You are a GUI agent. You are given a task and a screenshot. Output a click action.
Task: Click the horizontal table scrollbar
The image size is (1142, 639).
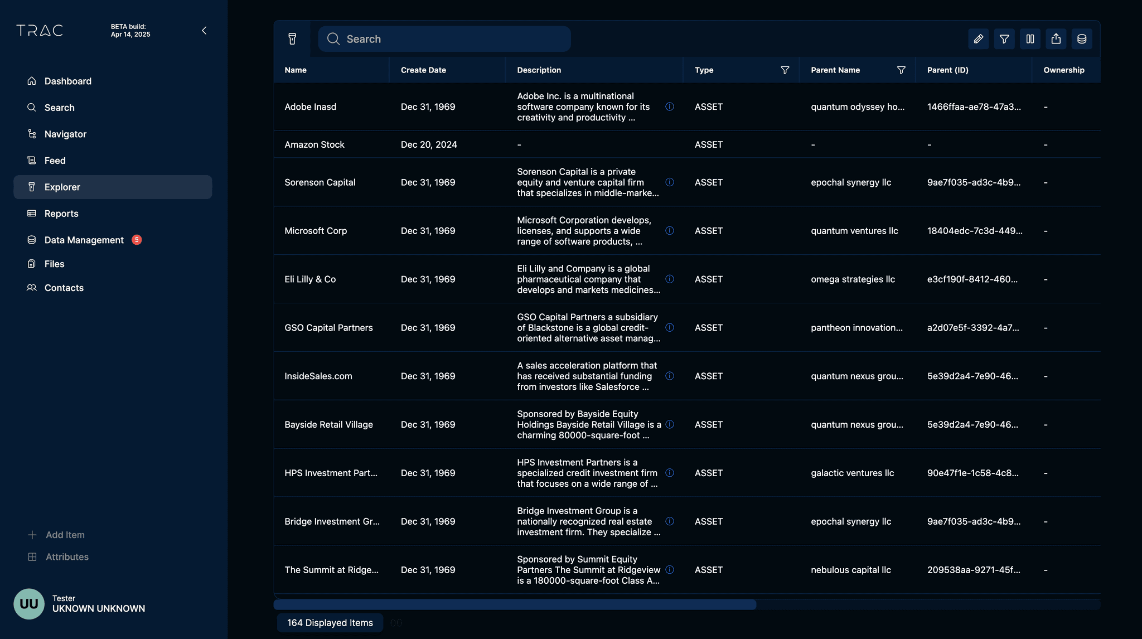[514, 604]
